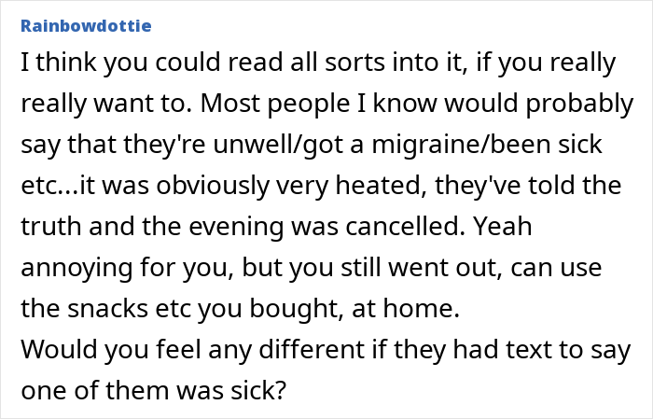Click the word "Yeah" in the comment

click(x=503, y=226)
